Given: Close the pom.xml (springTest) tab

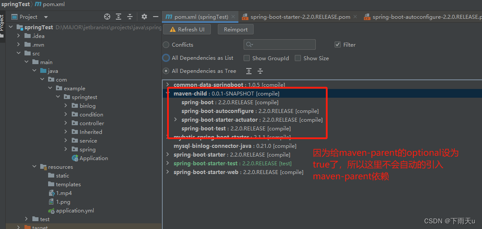Looking at the screenshot, I should point(233,17).
